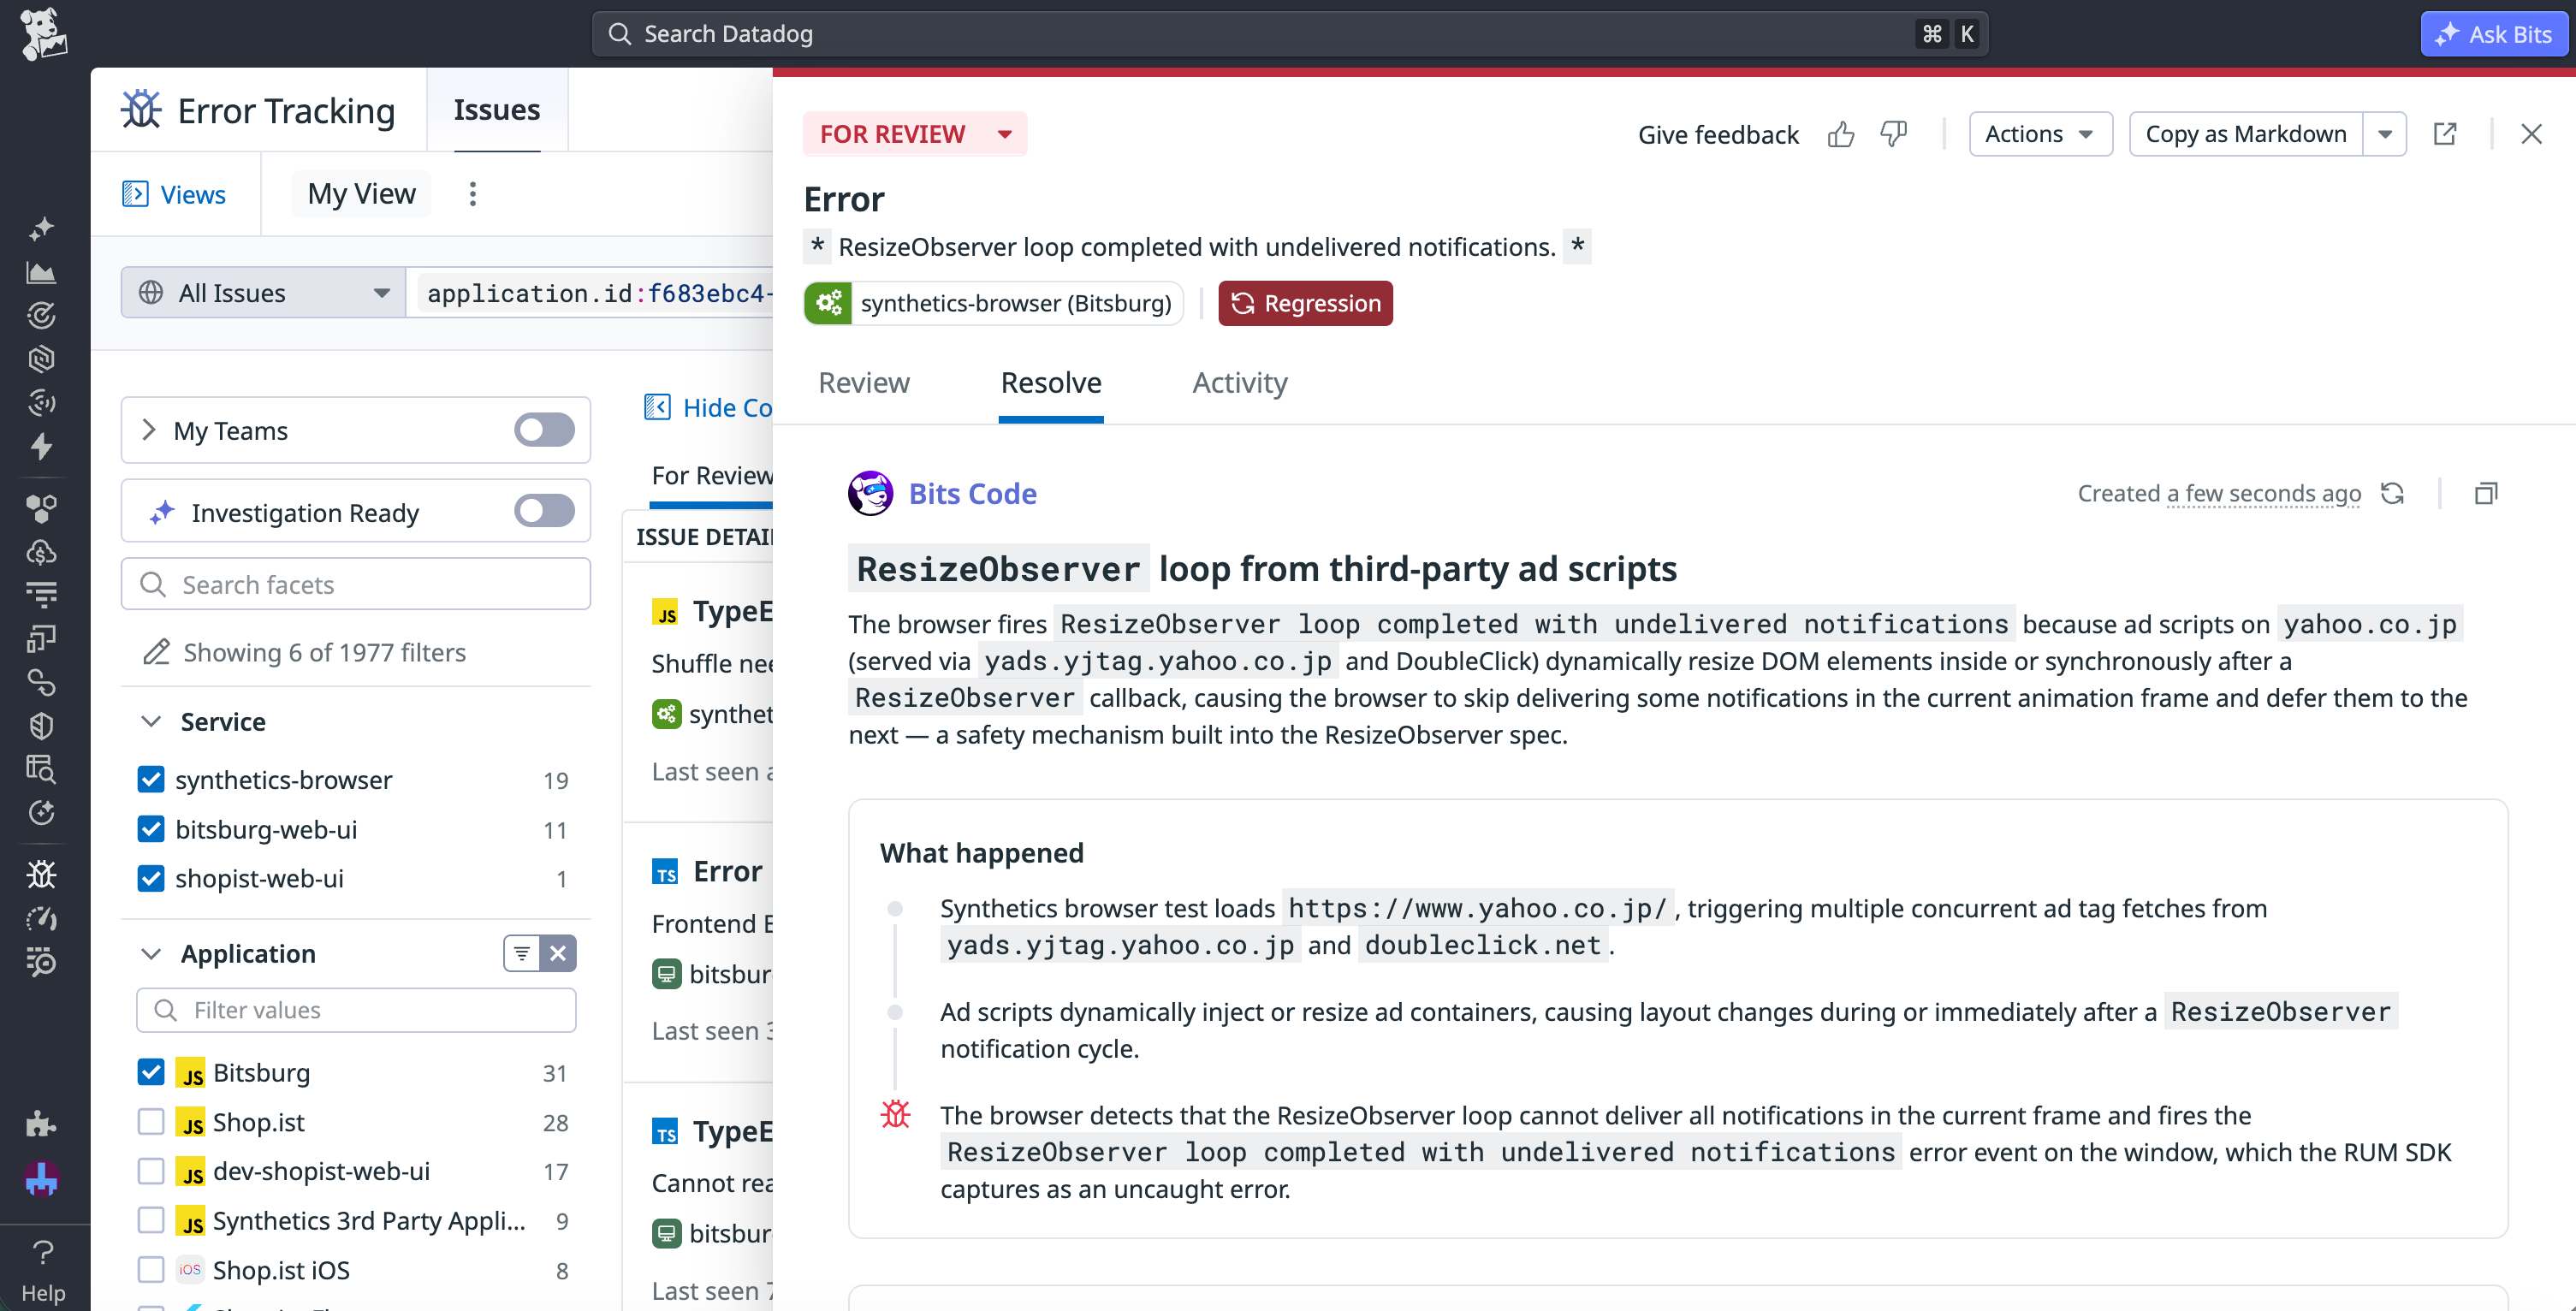
Task: Open the bug Error Tracking sidebar icon
Action: pyautogui.click(x=41, y=875)
